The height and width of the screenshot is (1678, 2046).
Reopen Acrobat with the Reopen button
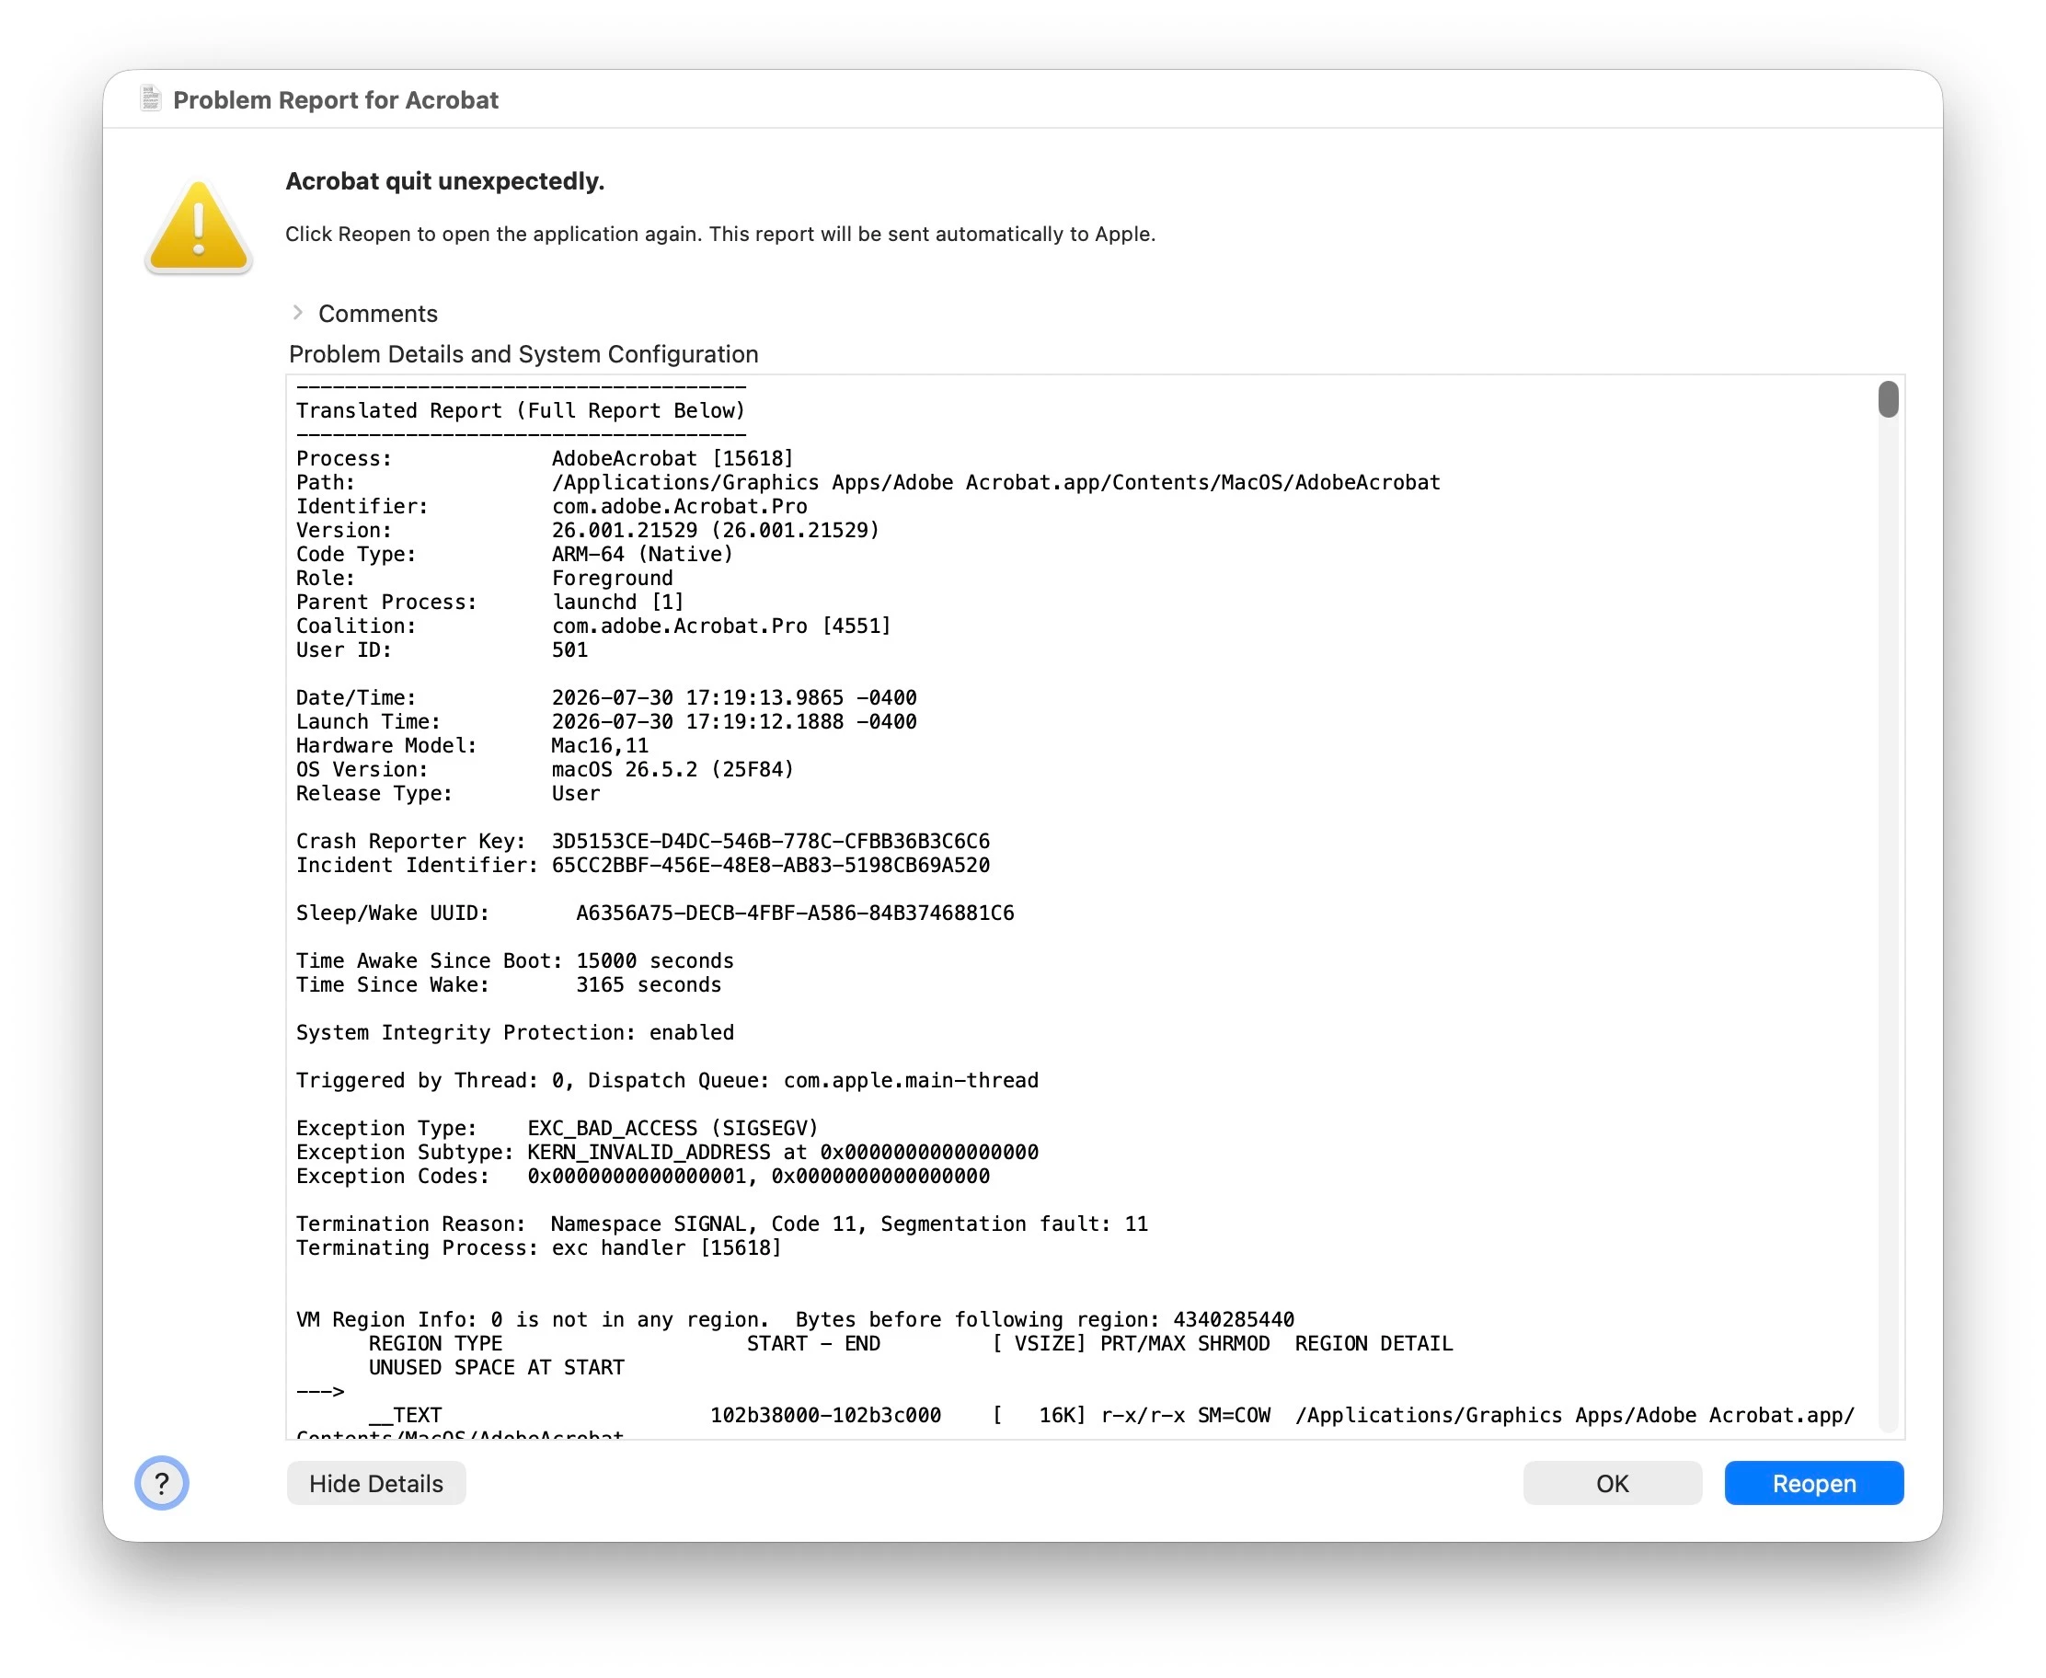(x=1814, y=1484)
